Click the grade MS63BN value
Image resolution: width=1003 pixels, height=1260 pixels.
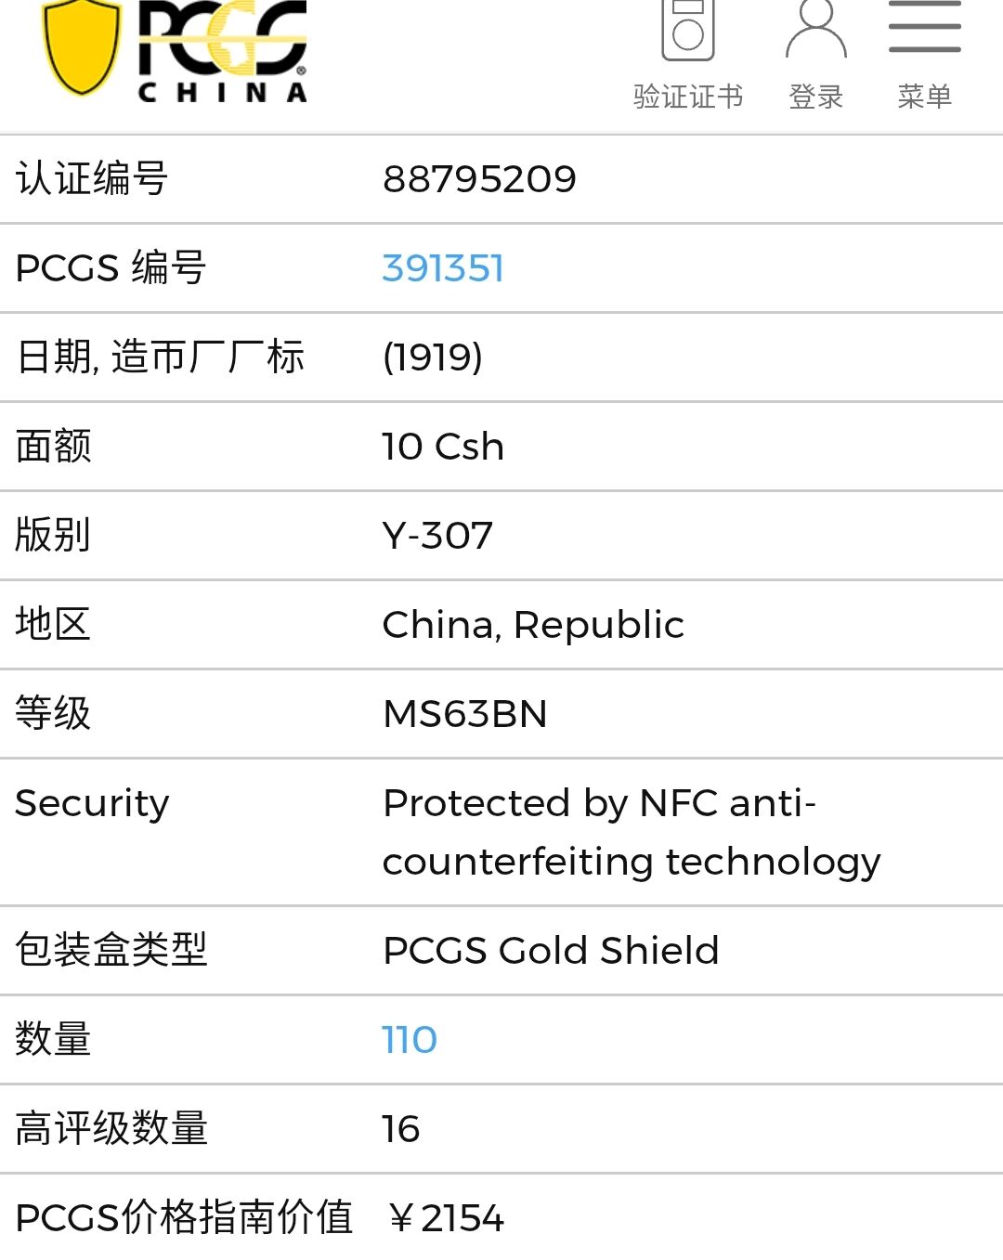[464, 714]
